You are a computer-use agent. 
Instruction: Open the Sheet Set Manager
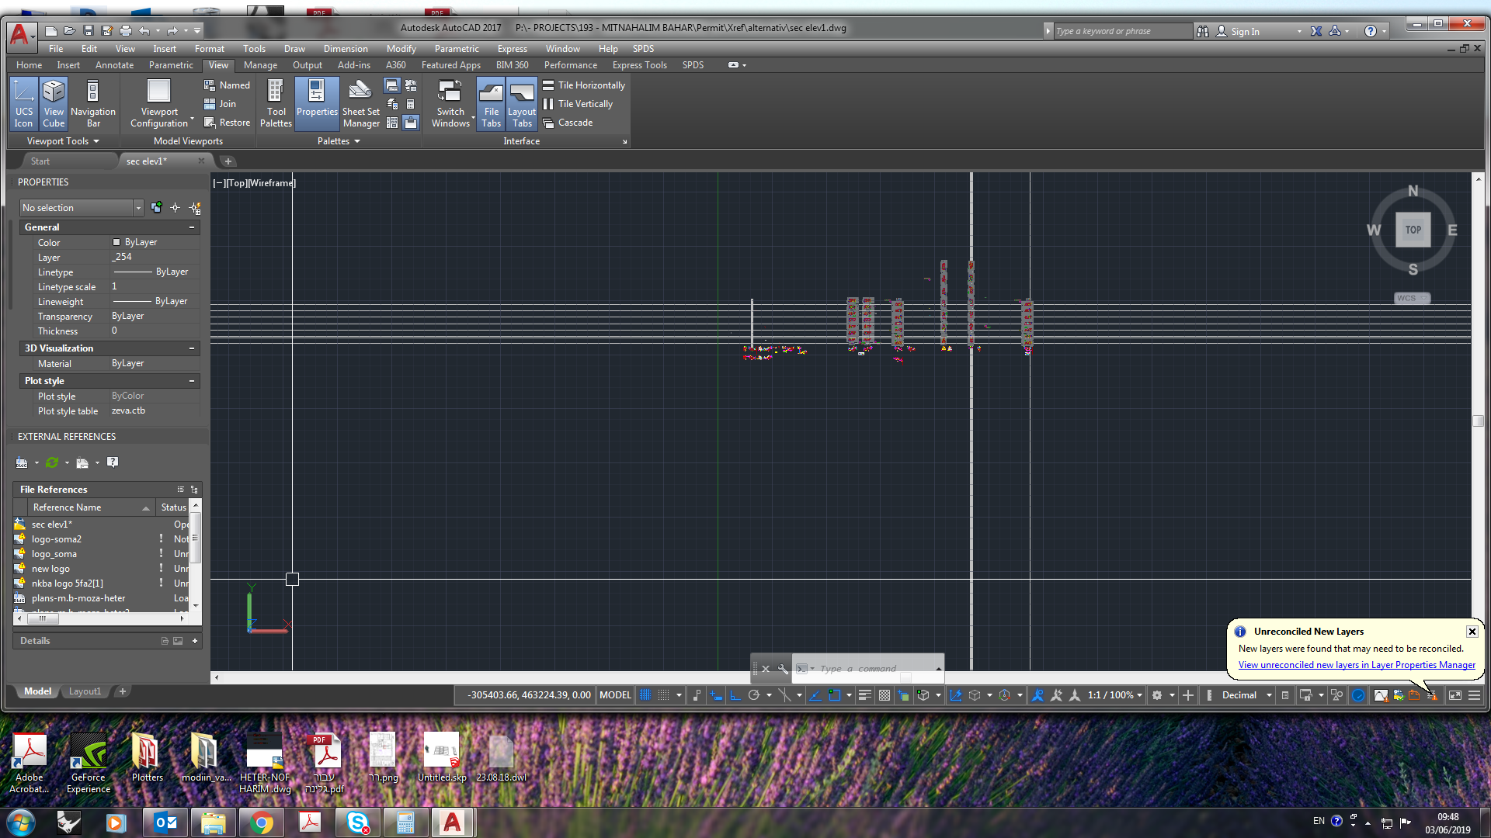coord(360,102)
